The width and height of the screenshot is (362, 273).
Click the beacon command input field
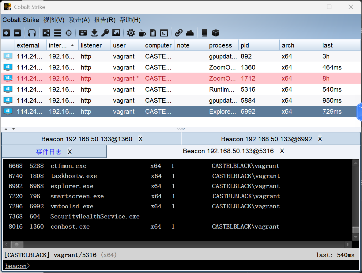coord(184,266)
